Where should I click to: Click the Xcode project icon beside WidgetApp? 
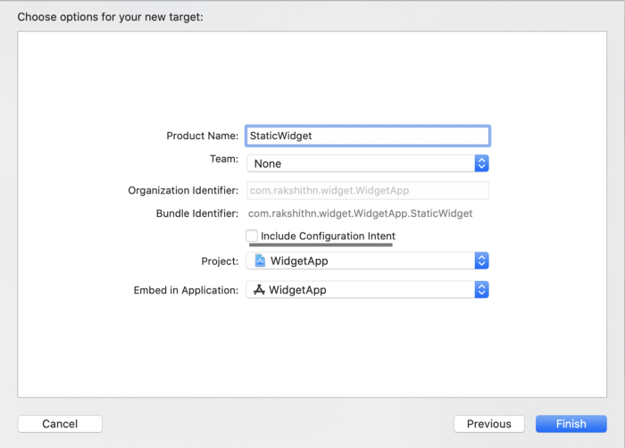[260, 261]
